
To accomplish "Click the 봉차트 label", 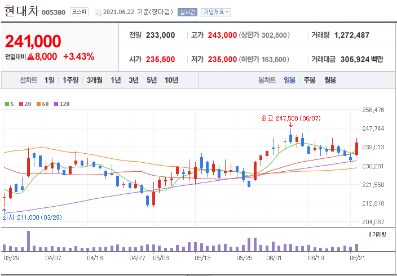I will click(x=267, y=81).
